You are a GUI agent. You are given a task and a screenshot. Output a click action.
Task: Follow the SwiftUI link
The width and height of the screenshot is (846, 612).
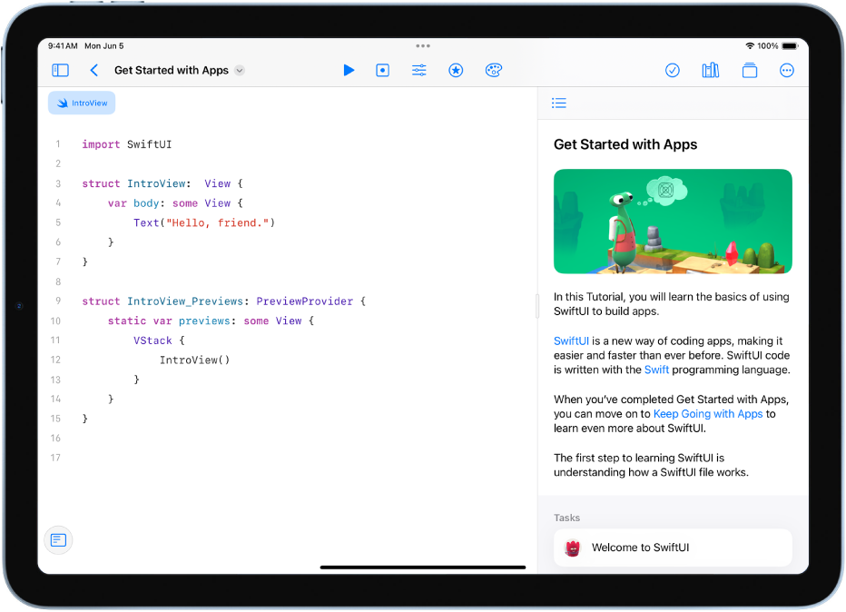tap(571, 341)
